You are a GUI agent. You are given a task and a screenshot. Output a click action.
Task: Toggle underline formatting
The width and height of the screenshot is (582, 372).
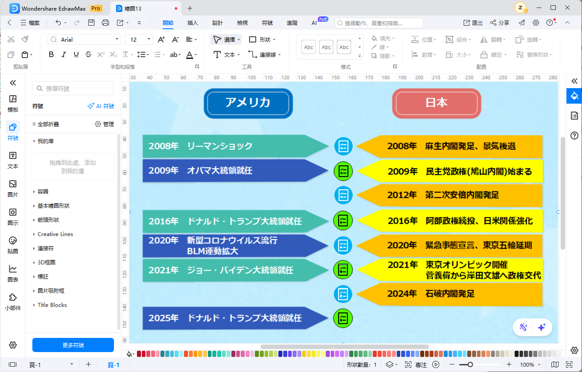(x=75, y=54)
